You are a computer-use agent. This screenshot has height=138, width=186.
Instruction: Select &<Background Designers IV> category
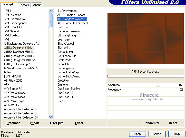click(x=22, y=44)
